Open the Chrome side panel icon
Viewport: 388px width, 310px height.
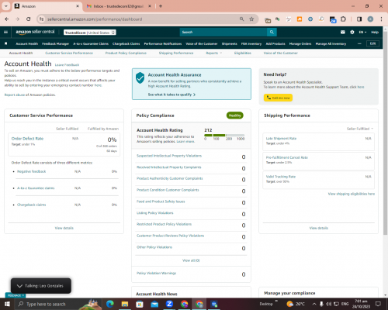[x=359, y=19]
